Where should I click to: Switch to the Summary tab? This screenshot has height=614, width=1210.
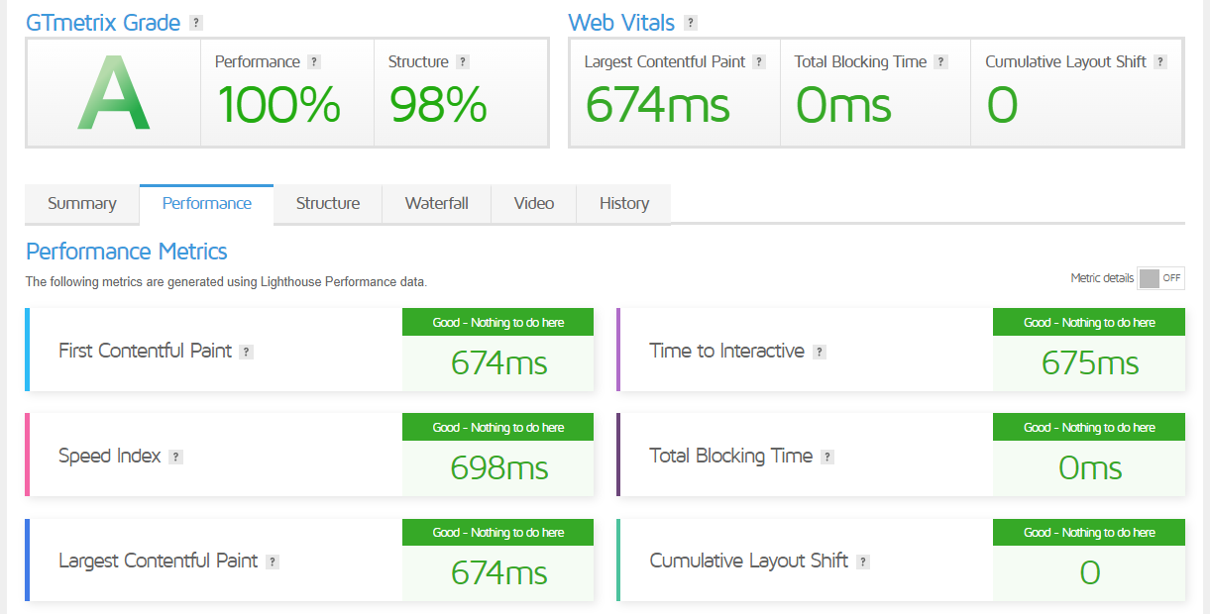pyautogui.click(x=82, y=204)
